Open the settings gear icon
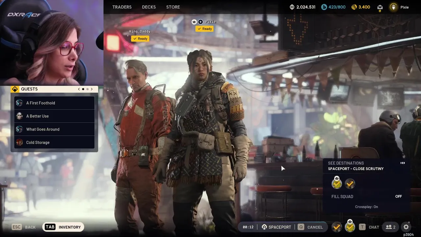 (x=406, y=227)
